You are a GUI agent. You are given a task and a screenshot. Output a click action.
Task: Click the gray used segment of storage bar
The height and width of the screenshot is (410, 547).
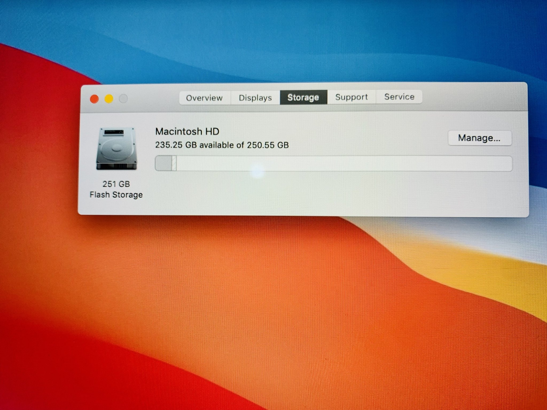click(163, 163)
